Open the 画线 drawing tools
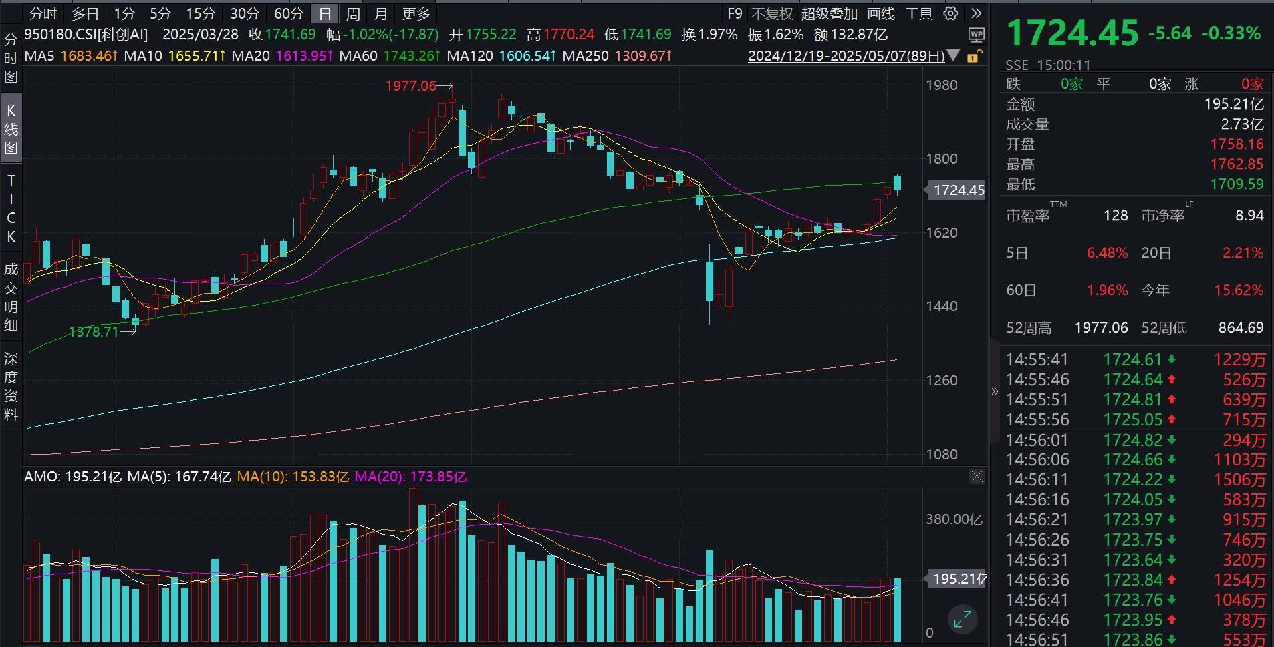 pos(880,13)
